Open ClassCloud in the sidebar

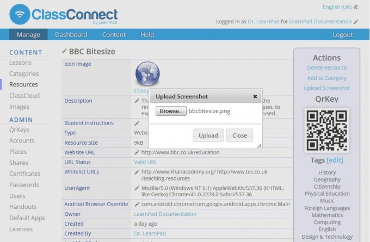click(24, 96)
